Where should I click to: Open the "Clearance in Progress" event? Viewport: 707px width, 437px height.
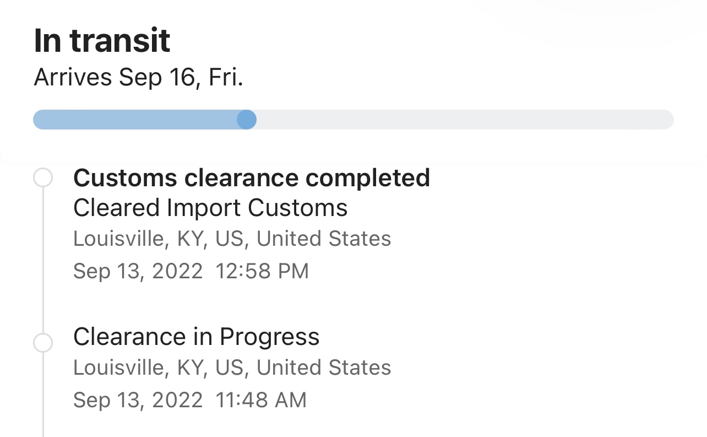pyautogui.click(x=196, y=337)
